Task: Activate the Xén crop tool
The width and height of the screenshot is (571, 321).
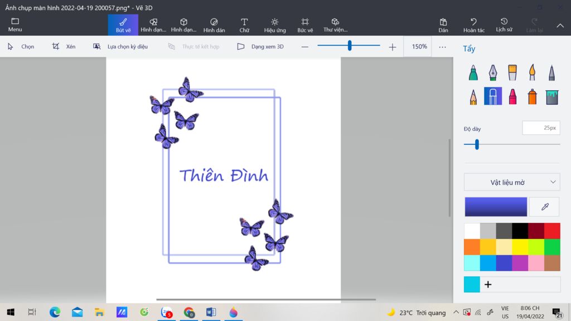Action: pyautogui.click(x=64, y=47)
